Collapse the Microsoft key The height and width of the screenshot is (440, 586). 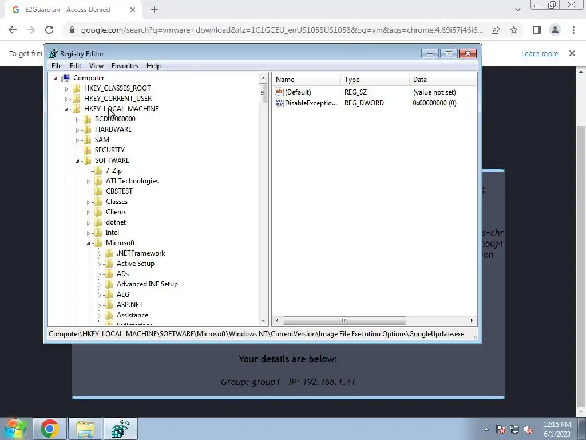(88, 243)
